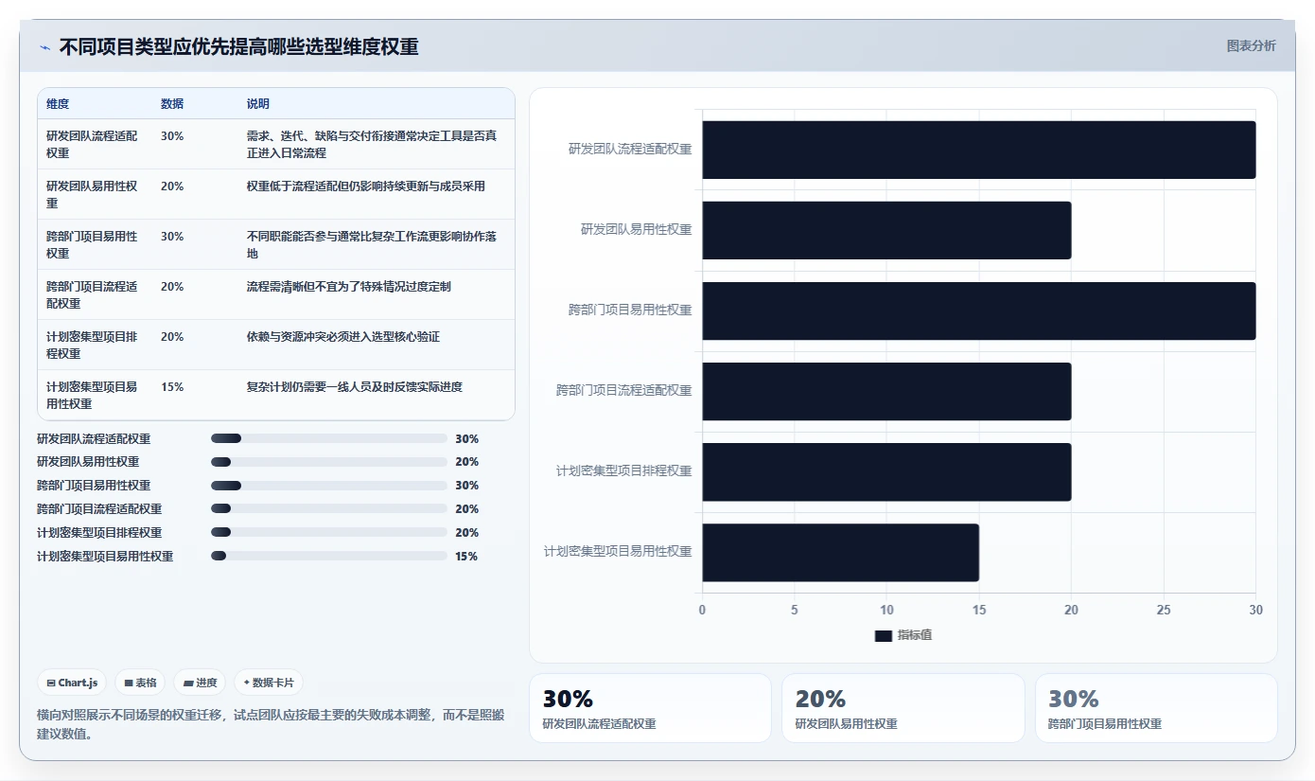Click the chart y-axis label 研发团队流程适配权重
The image size is (1315, 781).
630,149
